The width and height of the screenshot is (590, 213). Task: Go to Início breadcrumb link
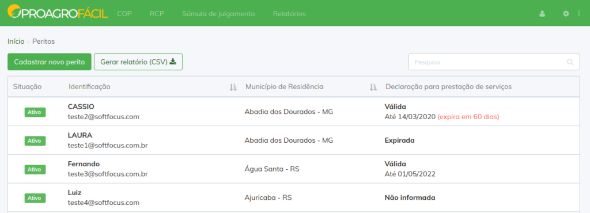(16, 41)
